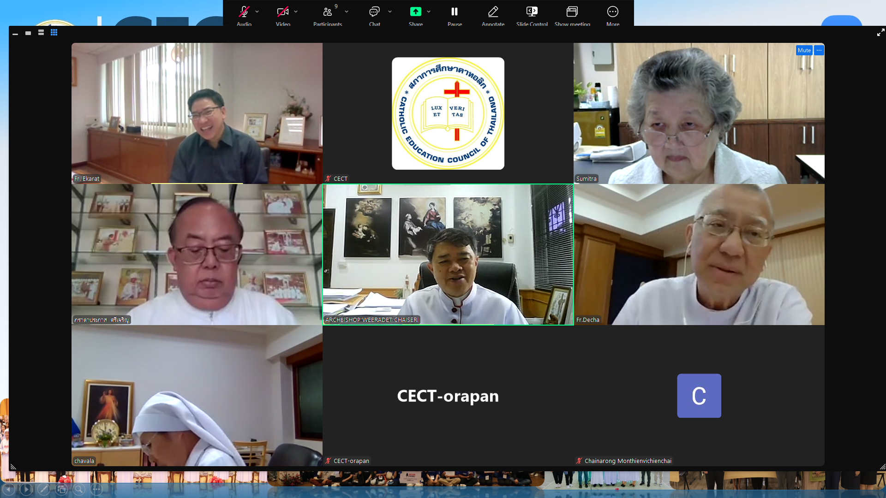The height and width of the screenshot is (498, 886).
Task: Click the 'Fr. Ekarat' name label
Action: 87,178
